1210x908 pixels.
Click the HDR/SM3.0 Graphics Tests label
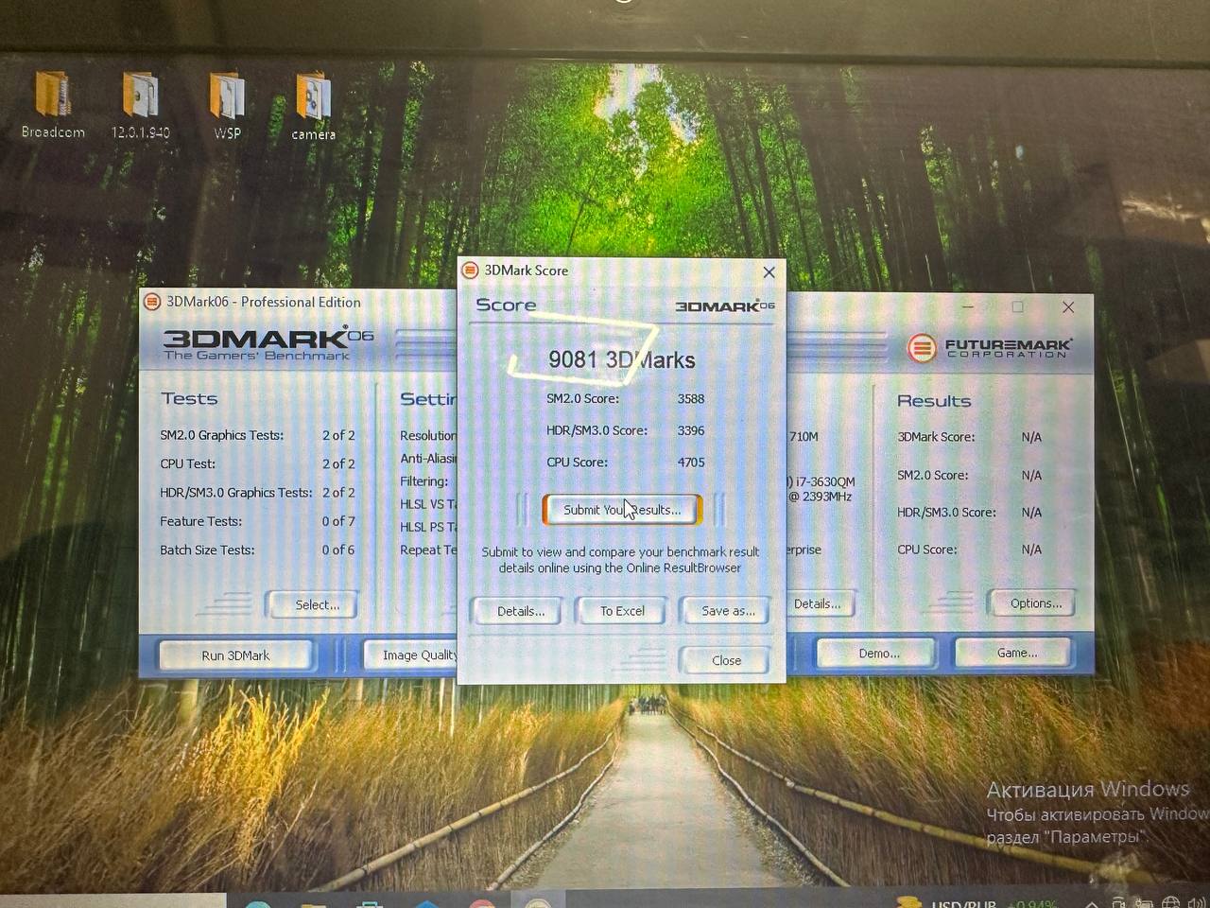click(235, 493)
